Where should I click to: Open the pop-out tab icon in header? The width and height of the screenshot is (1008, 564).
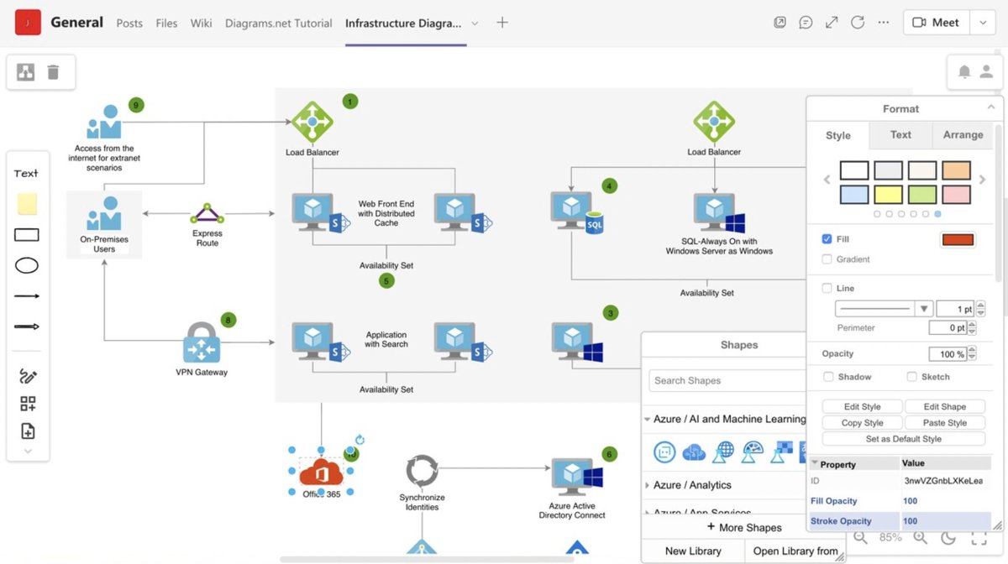pos(780,23)
